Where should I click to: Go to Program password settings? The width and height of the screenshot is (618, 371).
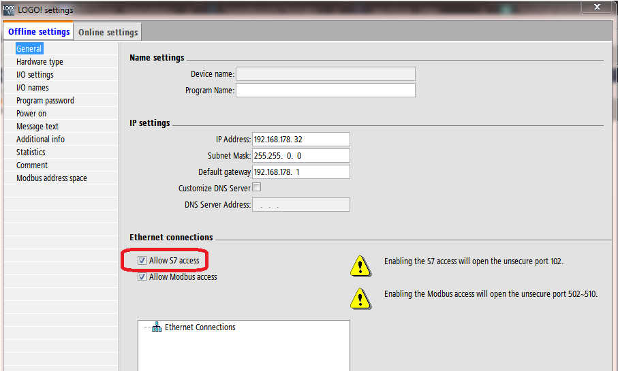(45, 101)
